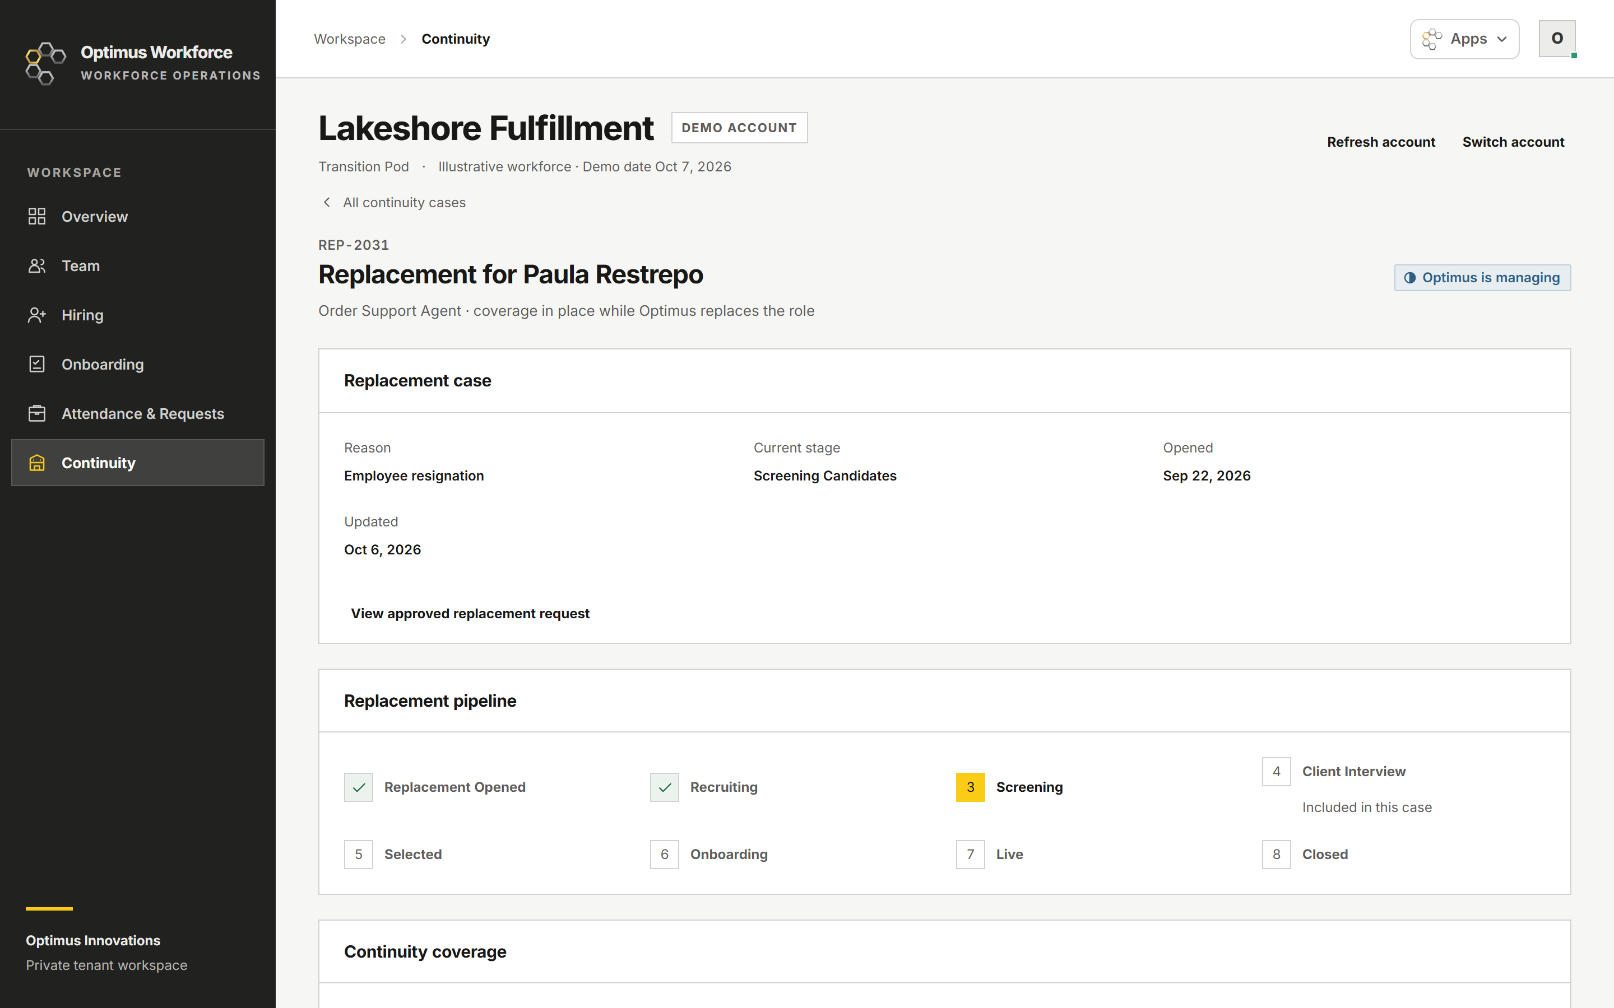Open the user avatar labeled O

click(x=1557, y=39)
